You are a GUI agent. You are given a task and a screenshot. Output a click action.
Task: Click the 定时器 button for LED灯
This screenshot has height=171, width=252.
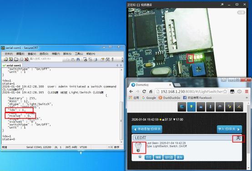[x=169, y=157]
